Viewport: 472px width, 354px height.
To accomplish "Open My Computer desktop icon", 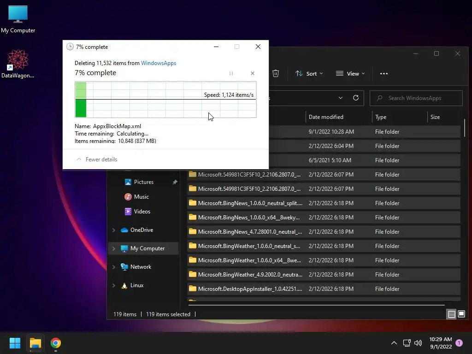I will [18, 19].
